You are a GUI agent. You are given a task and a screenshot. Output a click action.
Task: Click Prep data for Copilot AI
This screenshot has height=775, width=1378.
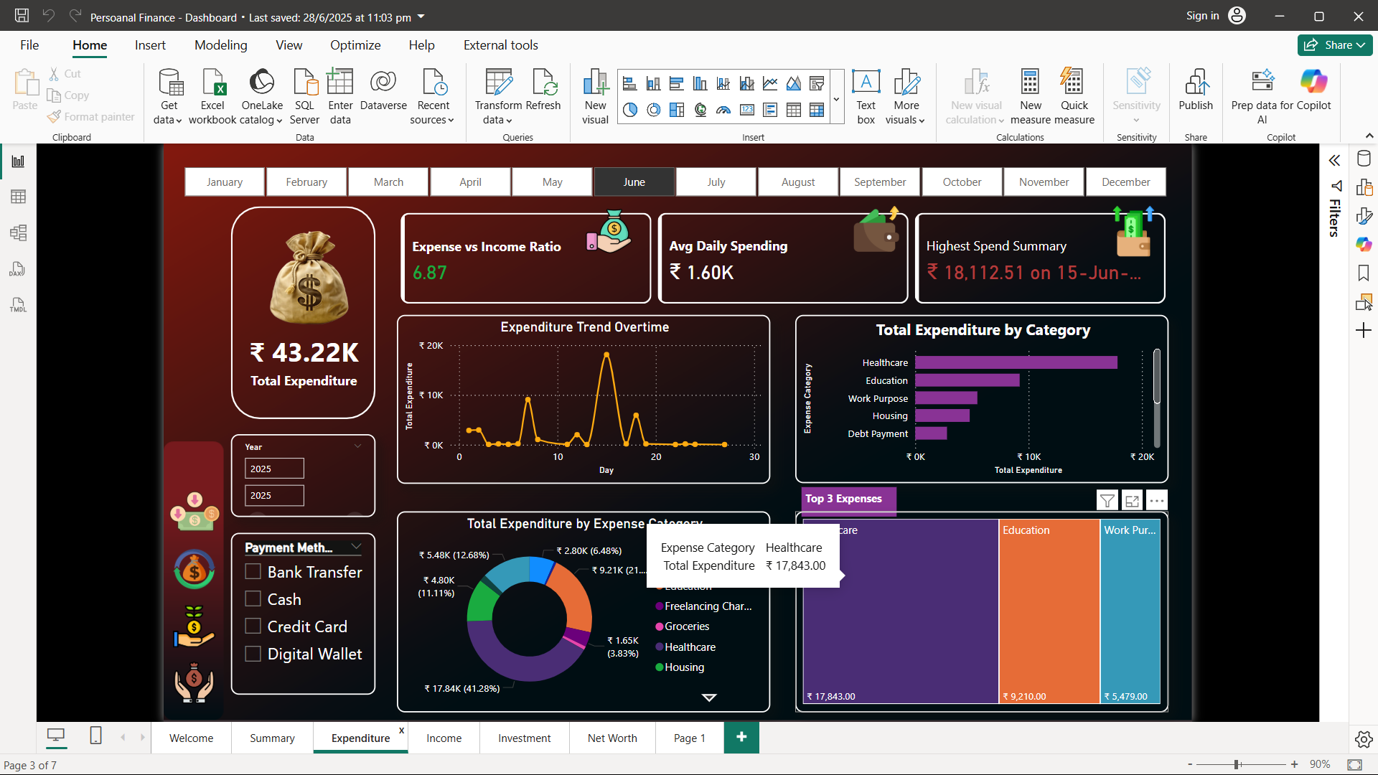click(1262, 96)
